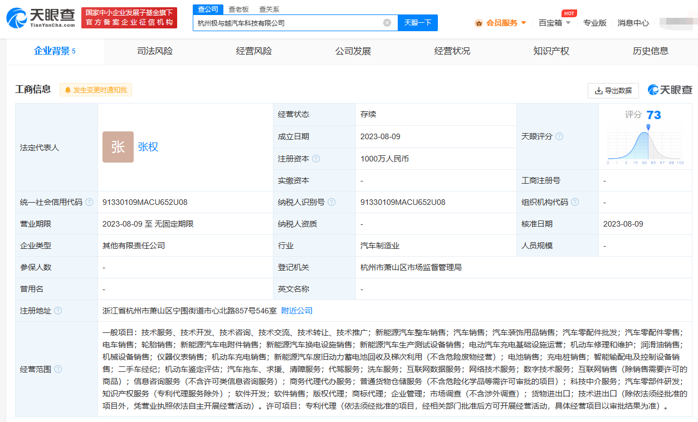Open legal representative 张权 link

point(148,147)
